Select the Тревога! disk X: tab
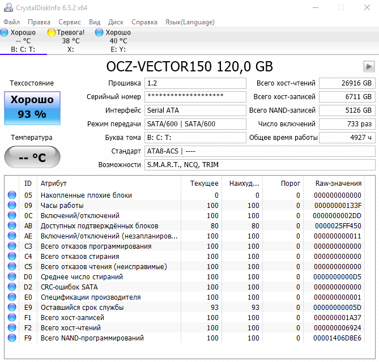Viewport: 379px width, 362px height. tap(71, 41)
